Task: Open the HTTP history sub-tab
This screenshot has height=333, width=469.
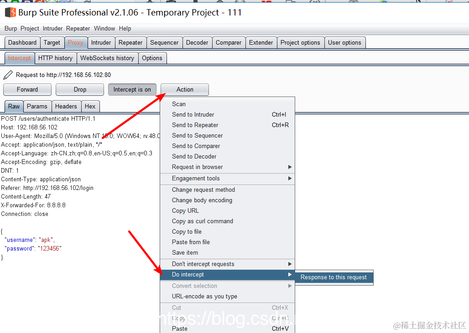Action: (55, 58)
